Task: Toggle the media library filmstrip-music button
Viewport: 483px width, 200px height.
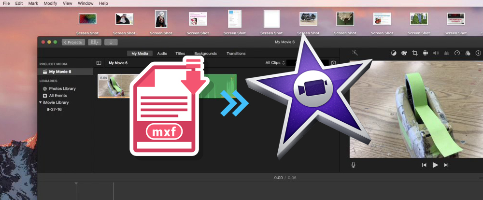Action: [95, 42]
